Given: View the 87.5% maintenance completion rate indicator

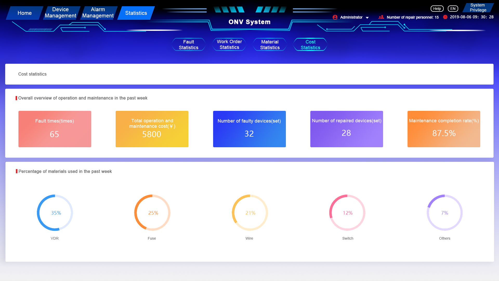Looking at the screenshot, I should [x=444, y=129].
